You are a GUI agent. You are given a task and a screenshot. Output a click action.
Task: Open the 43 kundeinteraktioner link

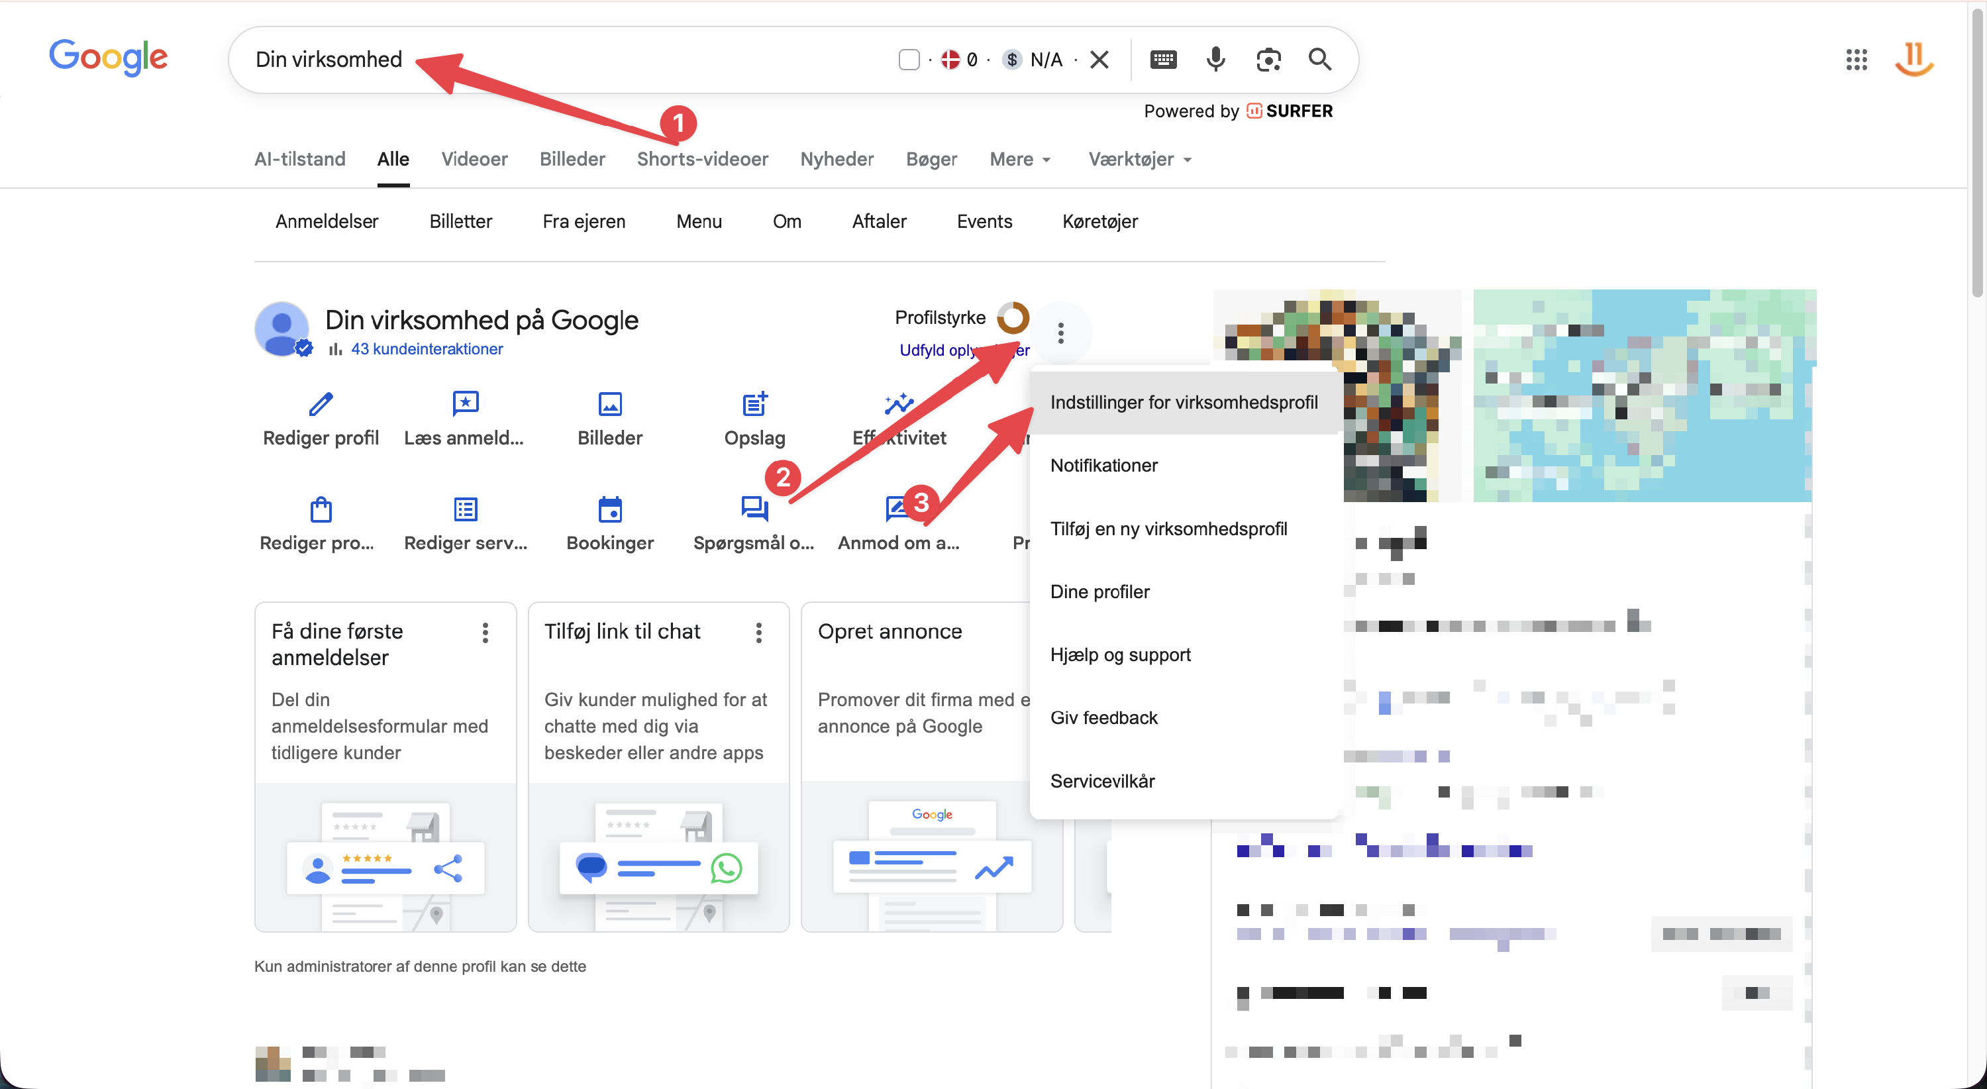pyautogui.click(x=427, y=348)
